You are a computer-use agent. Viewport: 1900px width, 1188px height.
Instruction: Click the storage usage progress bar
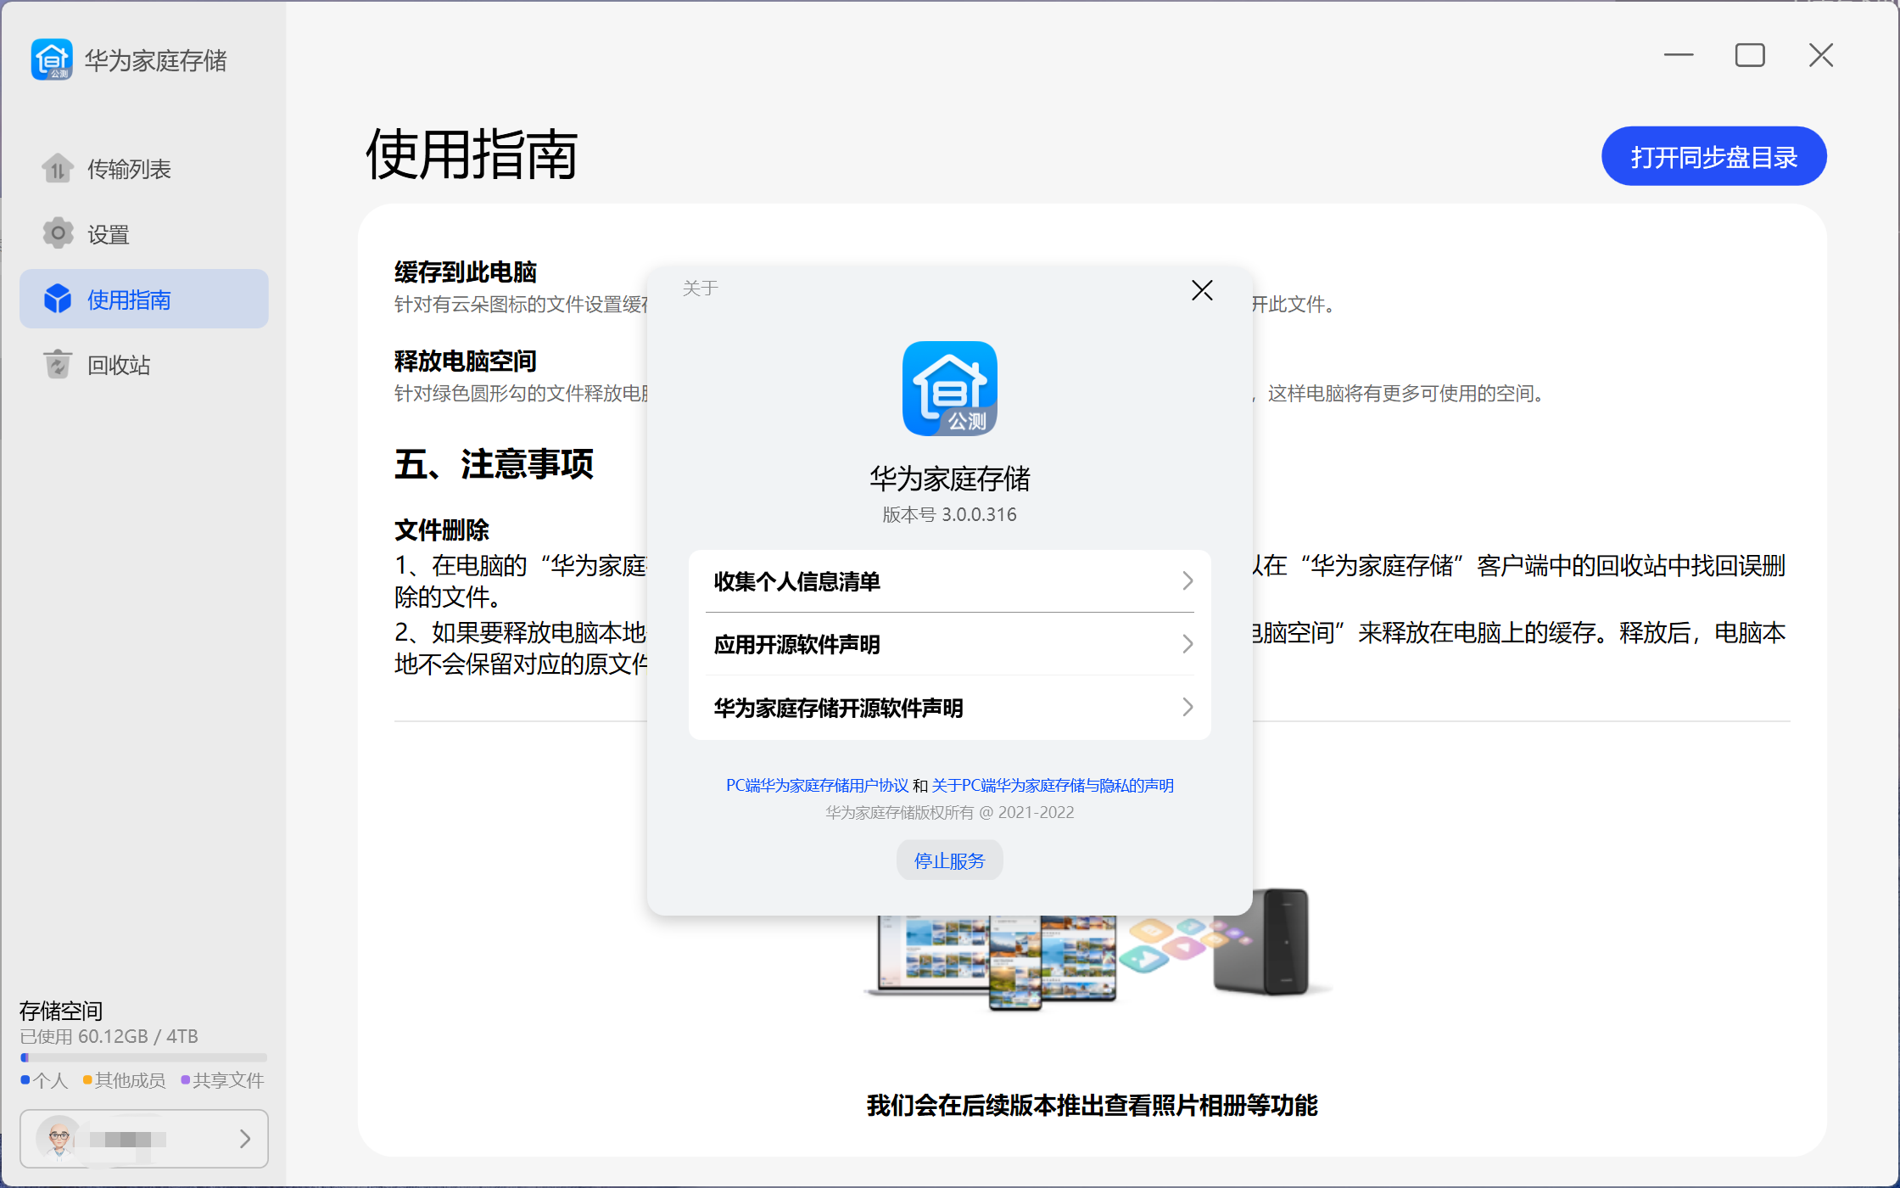pyautogui.click(x=143, y=1057)
